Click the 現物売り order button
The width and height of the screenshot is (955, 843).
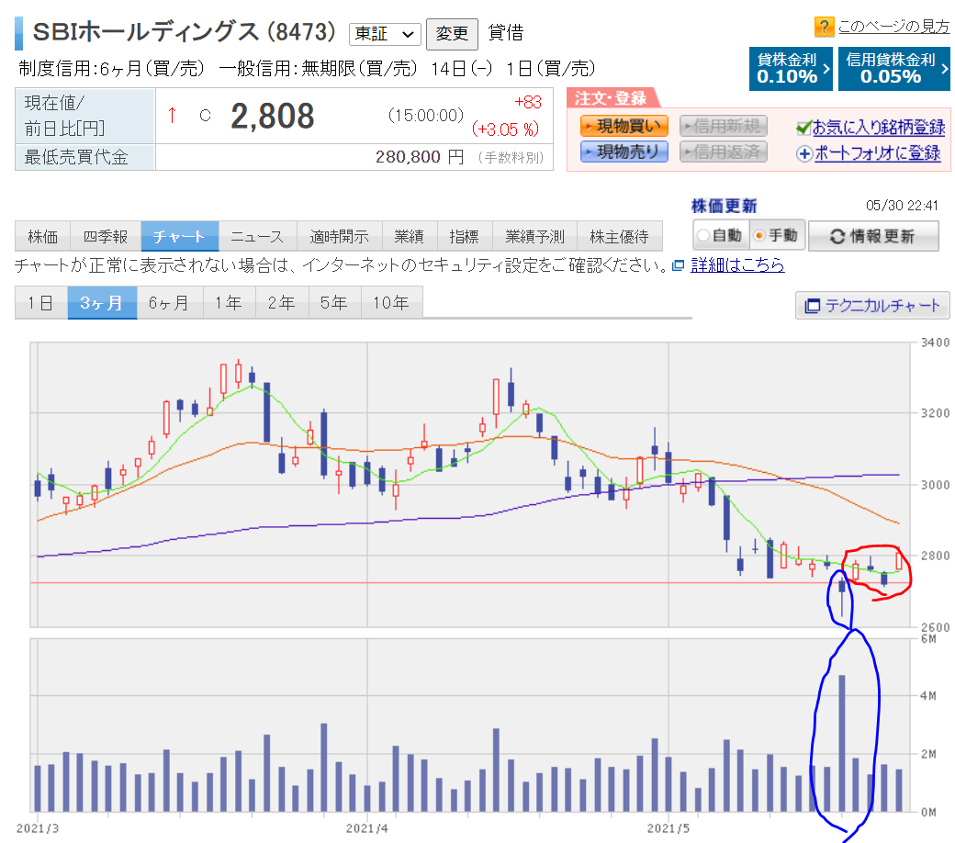[x=624, y=152]
